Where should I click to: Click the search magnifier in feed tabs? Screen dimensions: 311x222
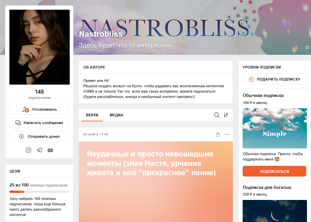tap(216, 115)
